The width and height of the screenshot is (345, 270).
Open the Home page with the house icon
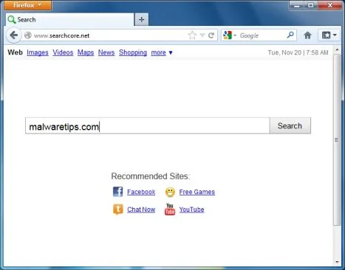[307, 35]
